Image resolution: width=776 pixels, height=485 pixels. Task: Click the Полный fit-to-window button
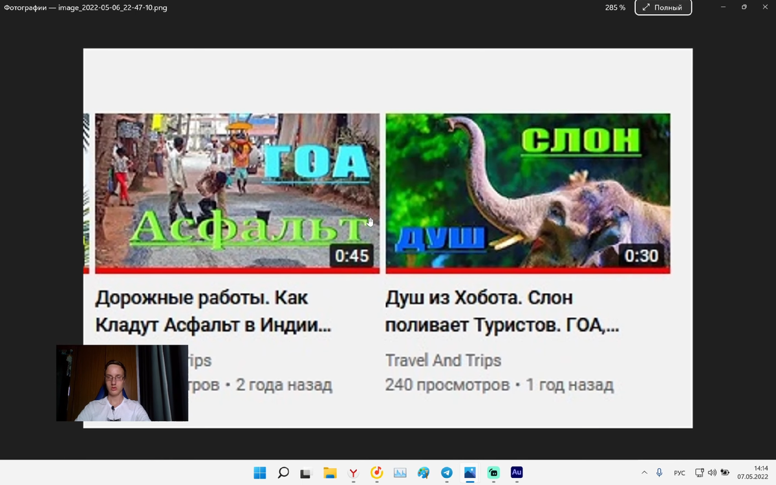click(663, 8)
